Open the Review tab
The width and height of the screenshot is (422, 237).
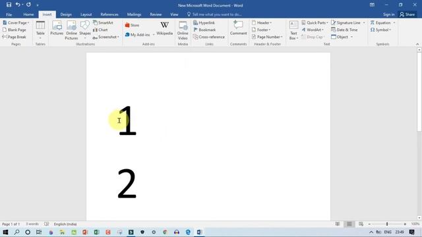156,14
